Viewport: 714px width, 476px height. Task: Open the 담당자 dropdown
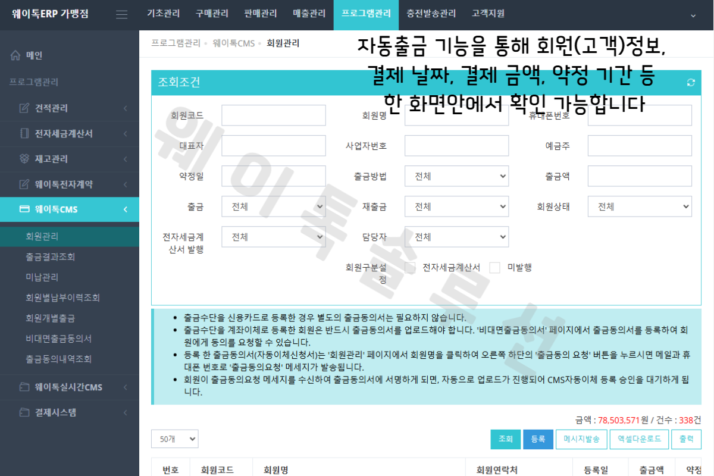(456, 237)
